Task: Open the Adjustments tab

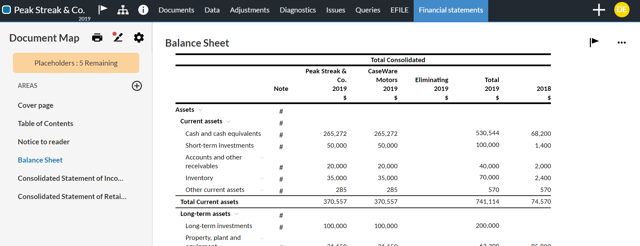Action: (249, 10)
